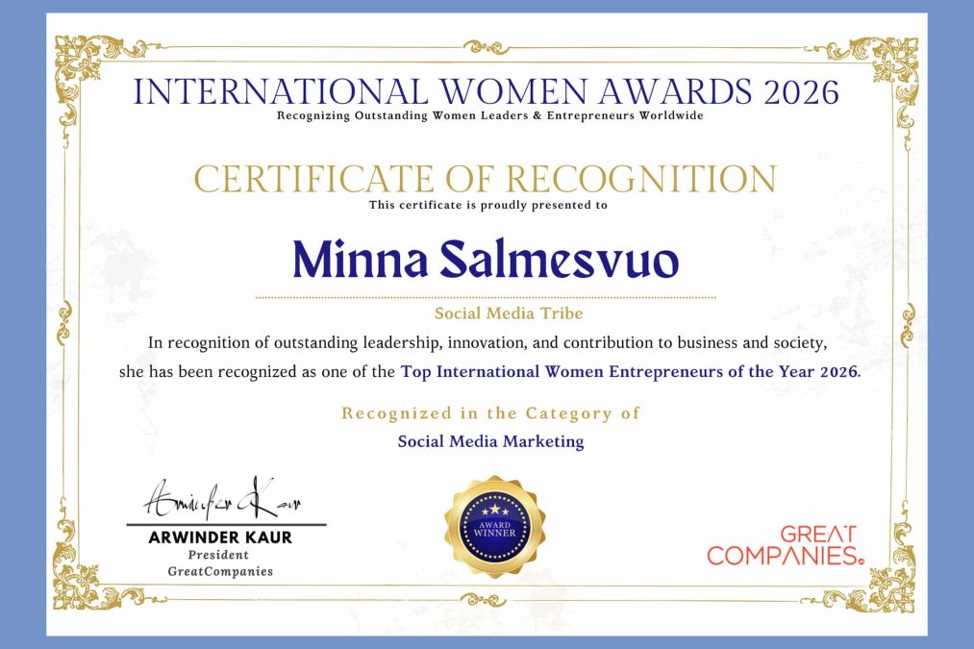Click the Recognizing Outstanding Women Leaders subtitle

tap(489, 116)
